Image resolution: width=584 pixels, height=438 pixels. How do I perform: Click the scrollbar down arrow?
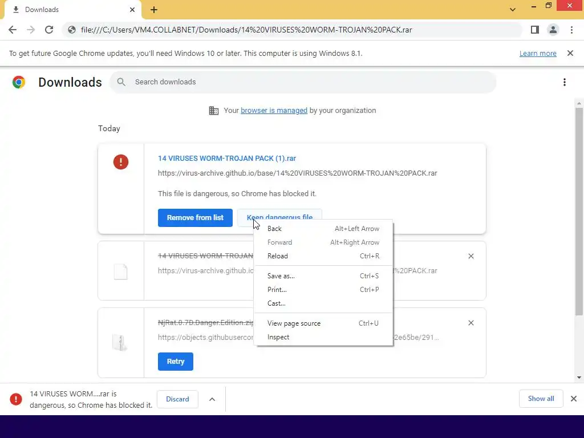[x=579, y=378]
